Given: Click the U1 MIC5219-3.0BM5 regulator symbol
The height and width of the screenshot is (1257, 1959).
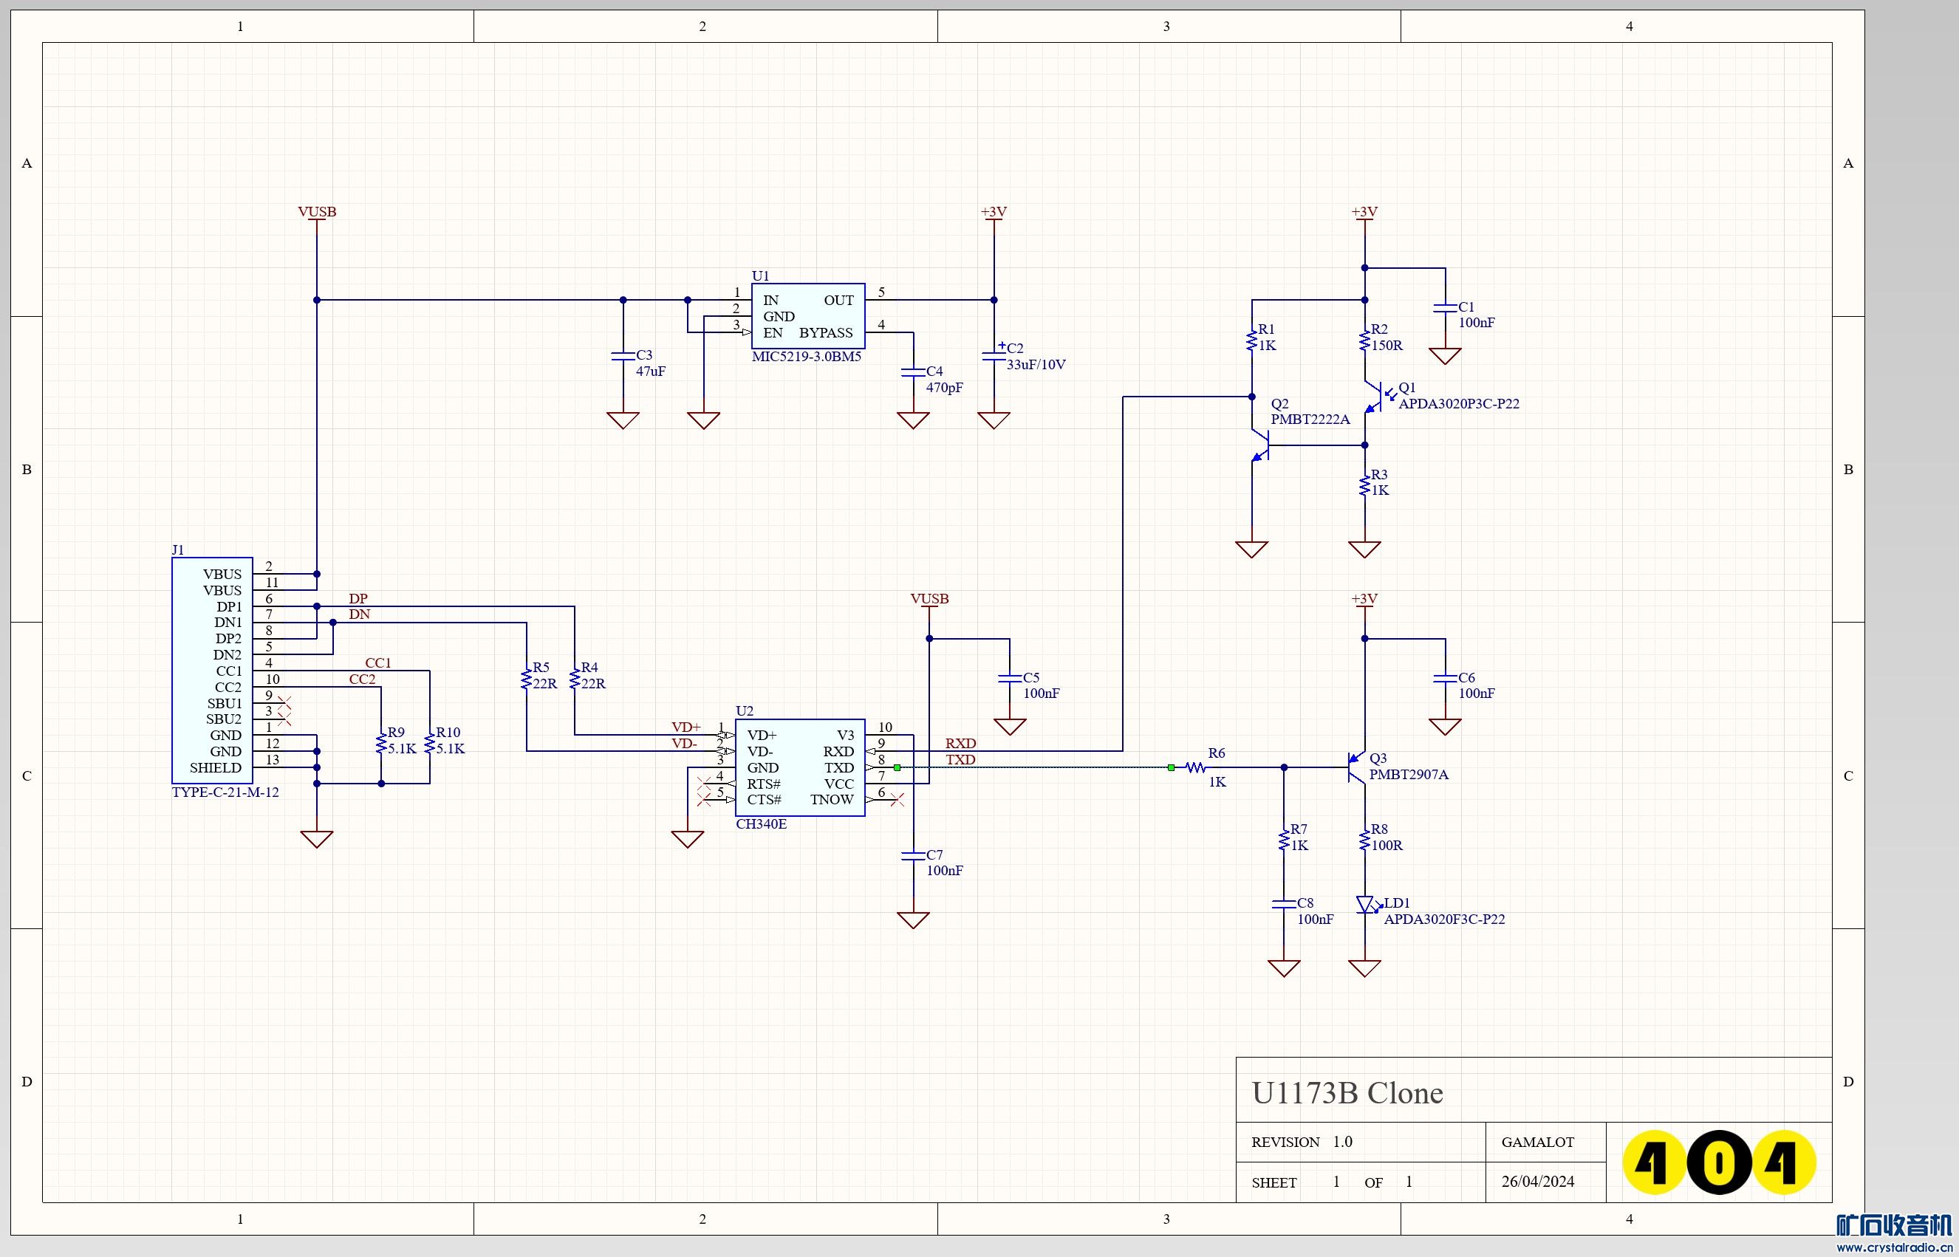Looking at the screenshot, I should (x=807, y=316).
